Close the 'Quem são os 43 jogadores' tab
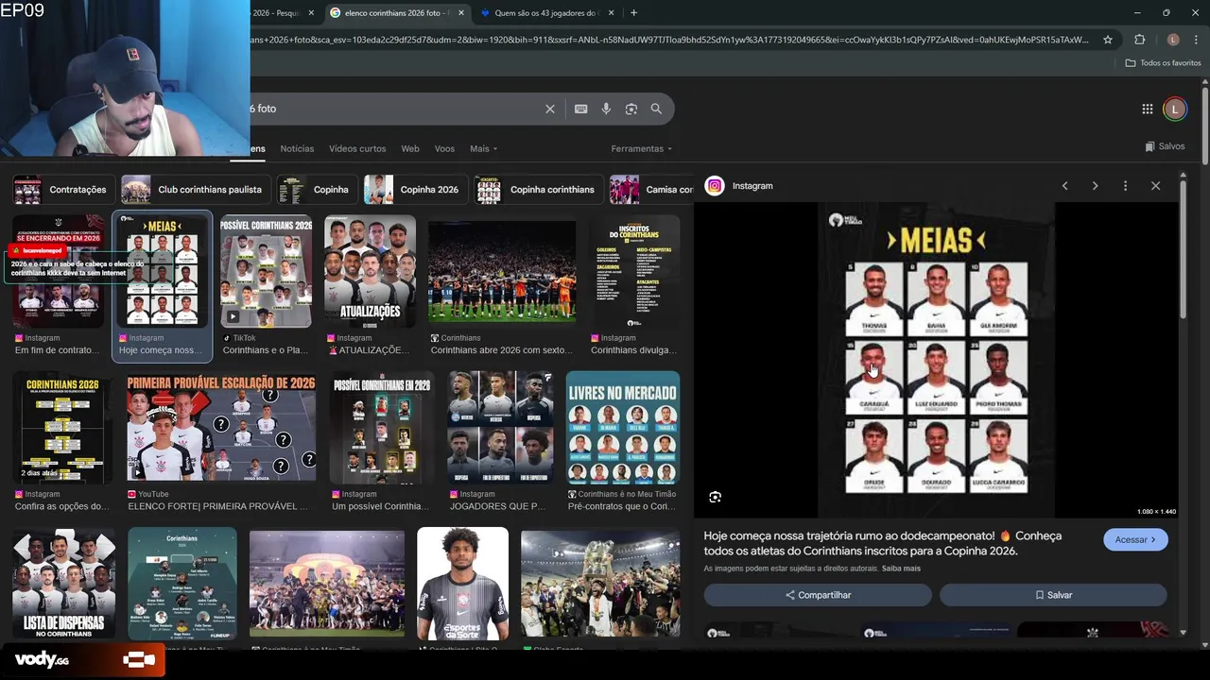This screenshot has width=1210, height=680. (611, 13)
